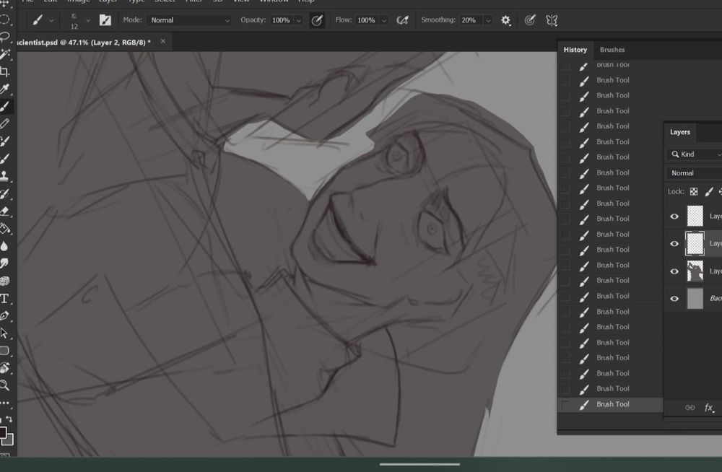Lock transparent pixels checkerboard icon

pos(694,192)
